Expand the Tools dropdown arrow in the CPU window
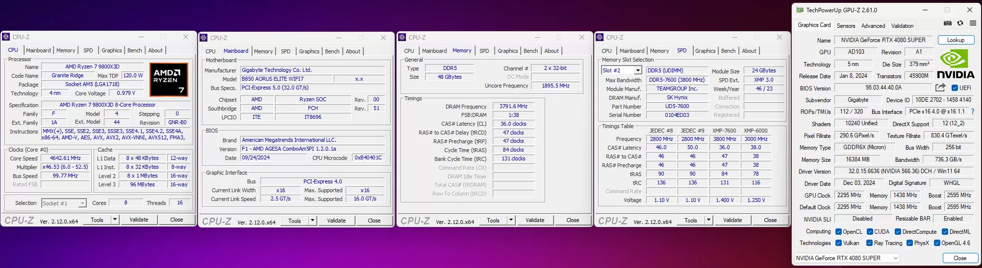The width and height of the screenshot is (982, 268). point(115,220)
